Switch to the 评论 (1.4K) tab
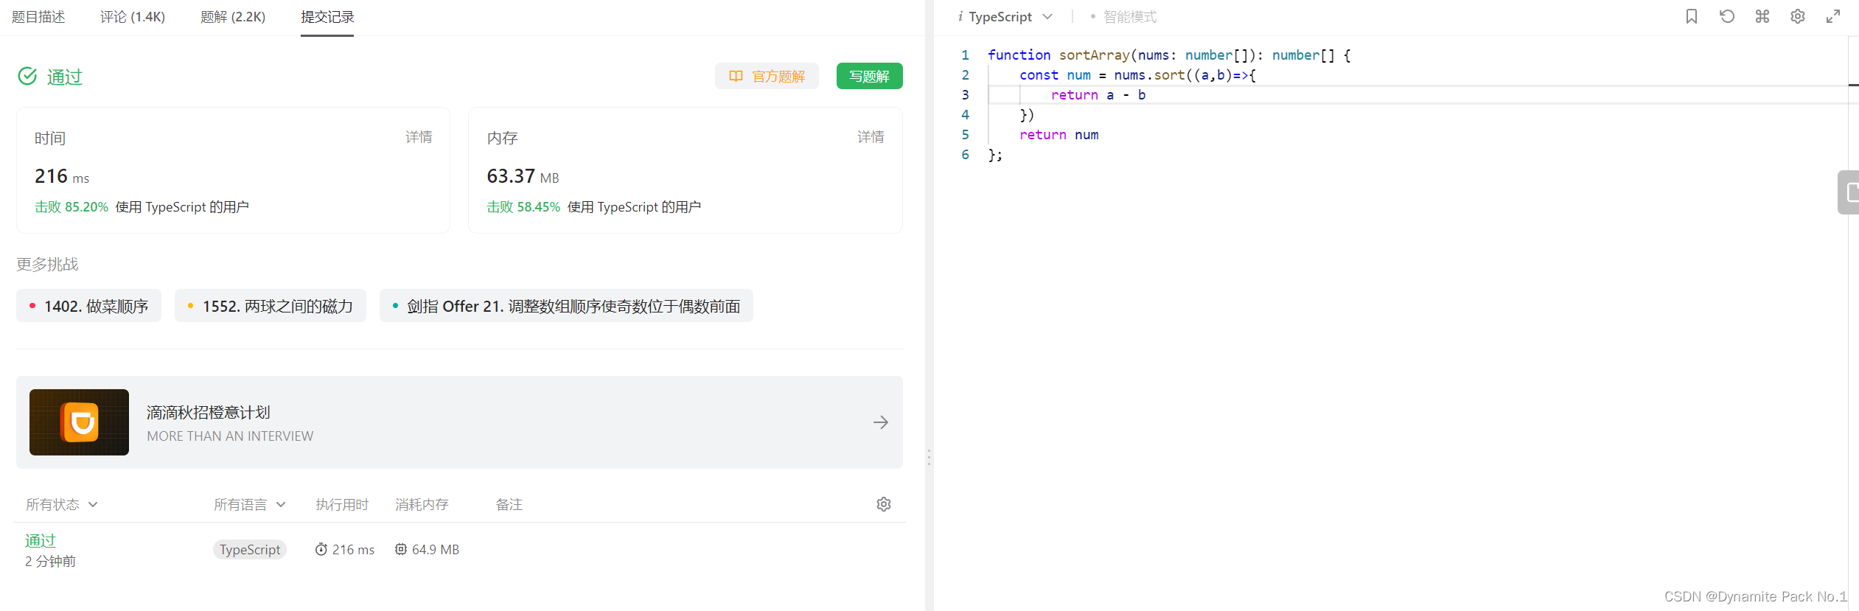Viewport: 1859px width, 611px height. coord(133,17)
